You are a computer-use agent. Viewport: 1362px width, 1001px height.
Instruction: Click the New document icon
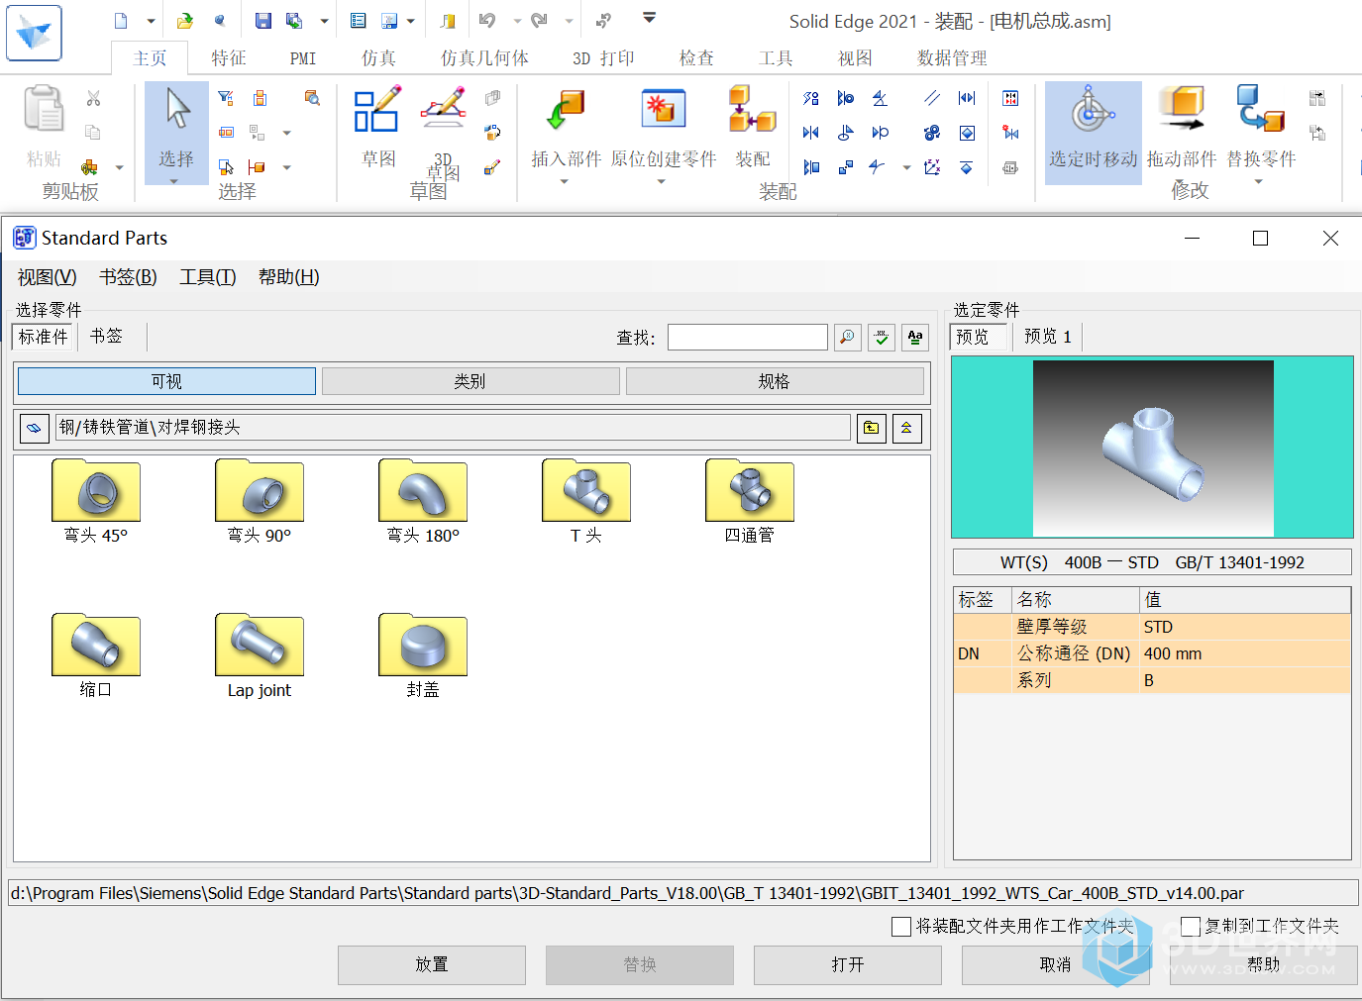point(121,21)
